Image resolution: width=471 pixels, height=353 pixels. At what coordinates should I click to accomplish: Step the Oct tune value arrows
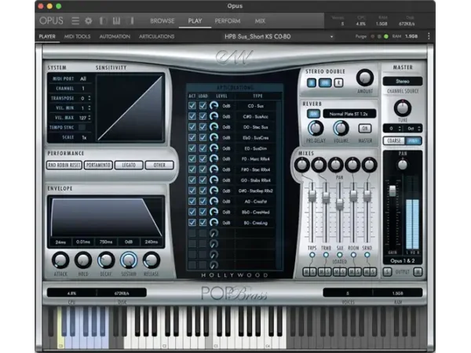coord(419,129)
